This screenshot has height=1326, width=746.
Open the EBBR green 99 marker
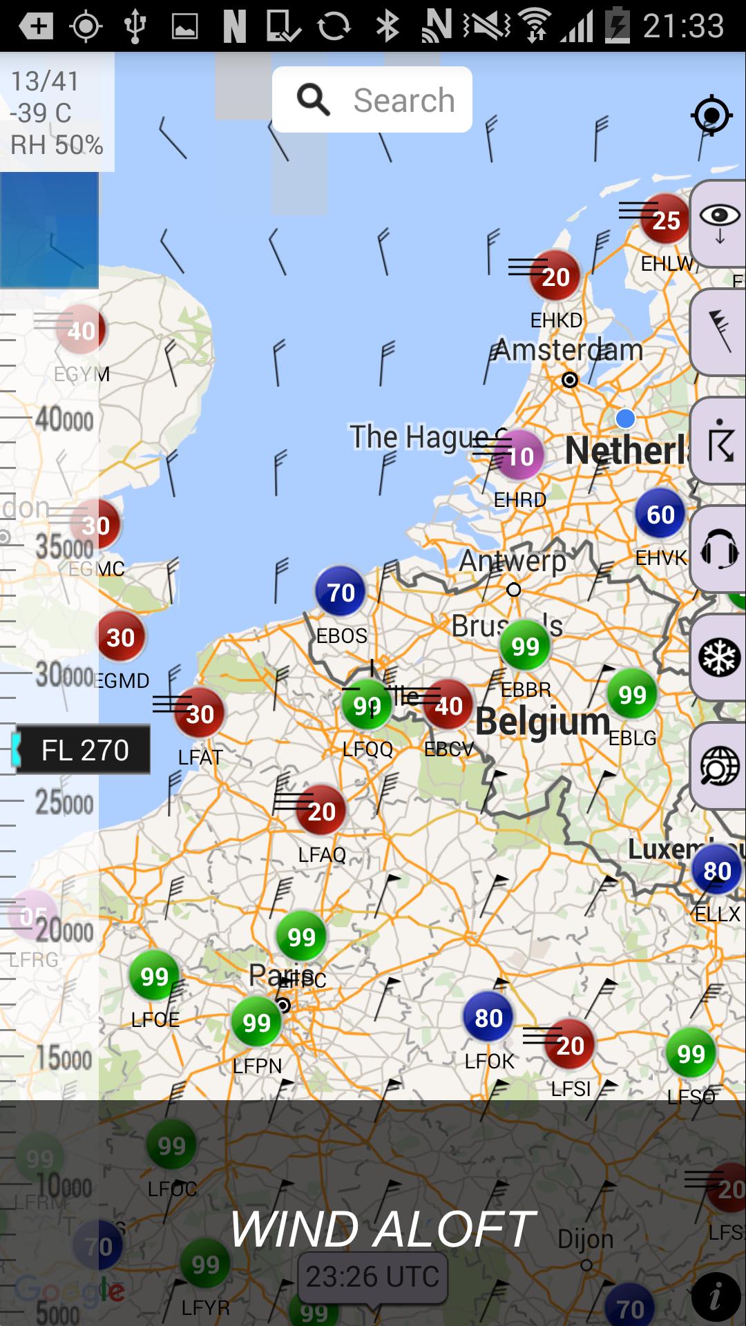525,646
